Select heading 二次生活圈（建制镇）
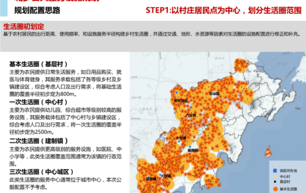The image size is (306, 193). point(39,141)
